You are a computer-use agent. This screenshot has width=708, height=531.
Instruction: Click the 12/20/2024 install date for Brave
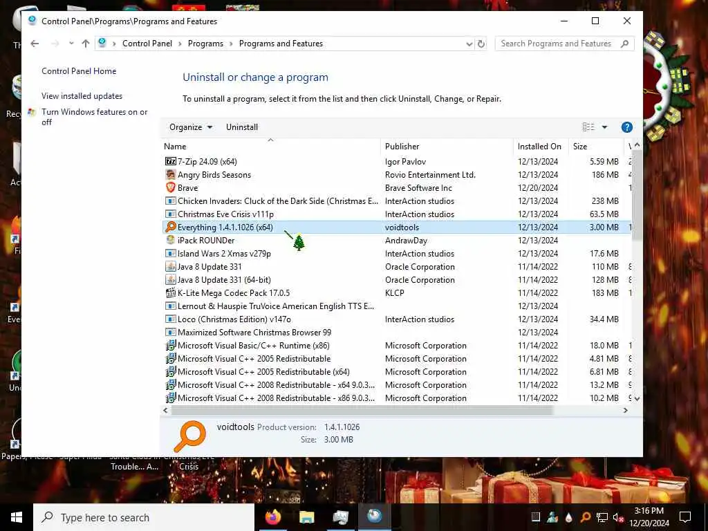[537, 188]
